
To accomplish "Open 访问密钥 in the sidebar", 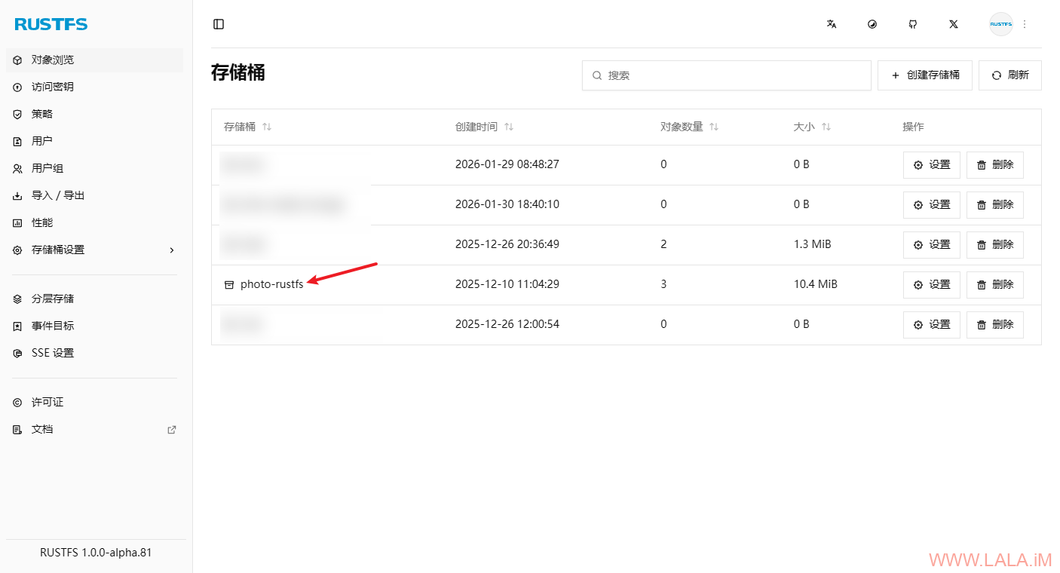I will coord(53,87).
